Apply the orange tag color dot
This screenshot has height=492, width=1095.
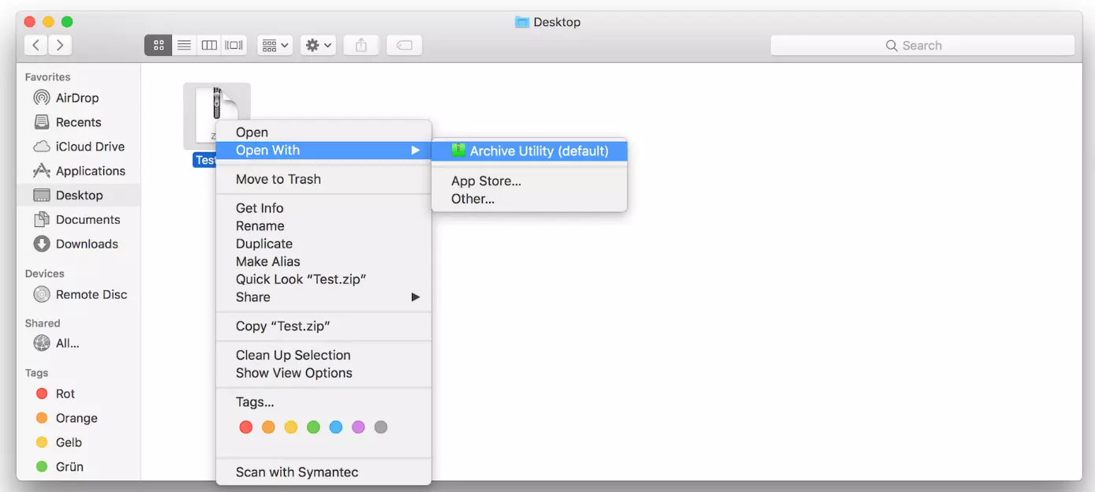pyautogui.click(x=268, y=427)
